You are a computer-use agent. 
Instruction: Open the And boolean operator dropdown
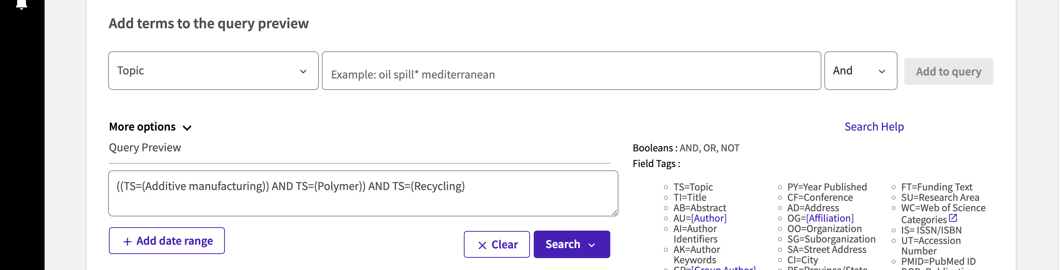click(x=860, y=71)
